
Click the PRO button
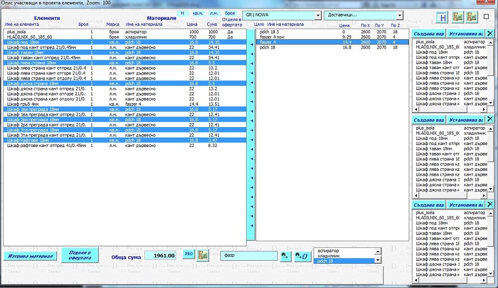pos(189,254)
